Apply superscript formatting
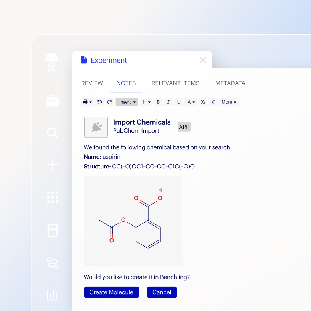The width and height of the screenshot is (311, 311). click(x=213, y=102)
